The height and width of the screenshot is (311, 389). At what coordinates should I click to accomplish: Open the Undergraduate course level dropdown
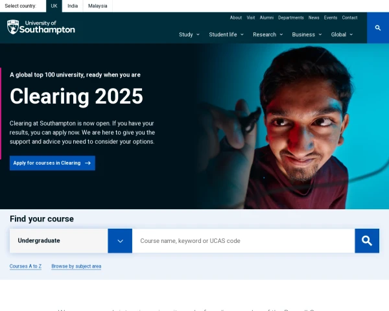[x=71, y=241]
